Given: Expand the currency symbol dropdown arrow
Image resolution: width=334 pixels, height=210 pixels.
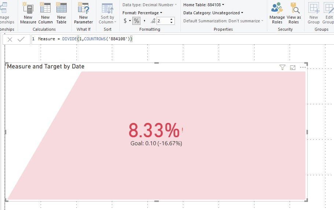Looking at the screenshot, I should click(130, 21).
